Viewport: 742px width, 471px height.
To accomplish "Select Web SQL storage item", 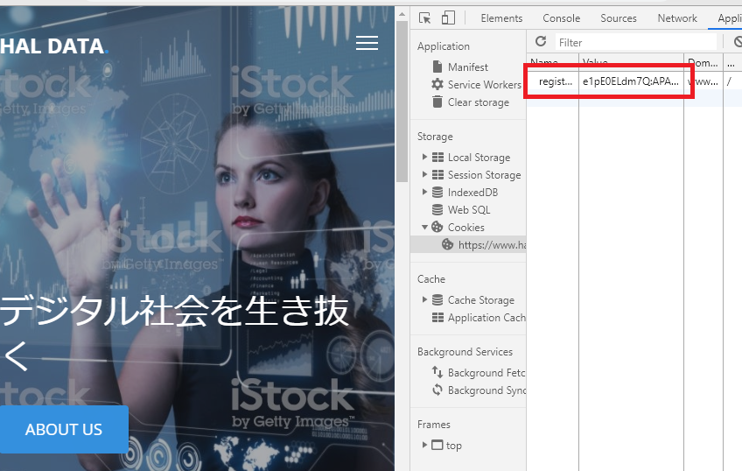I will (x=469, y=210).
